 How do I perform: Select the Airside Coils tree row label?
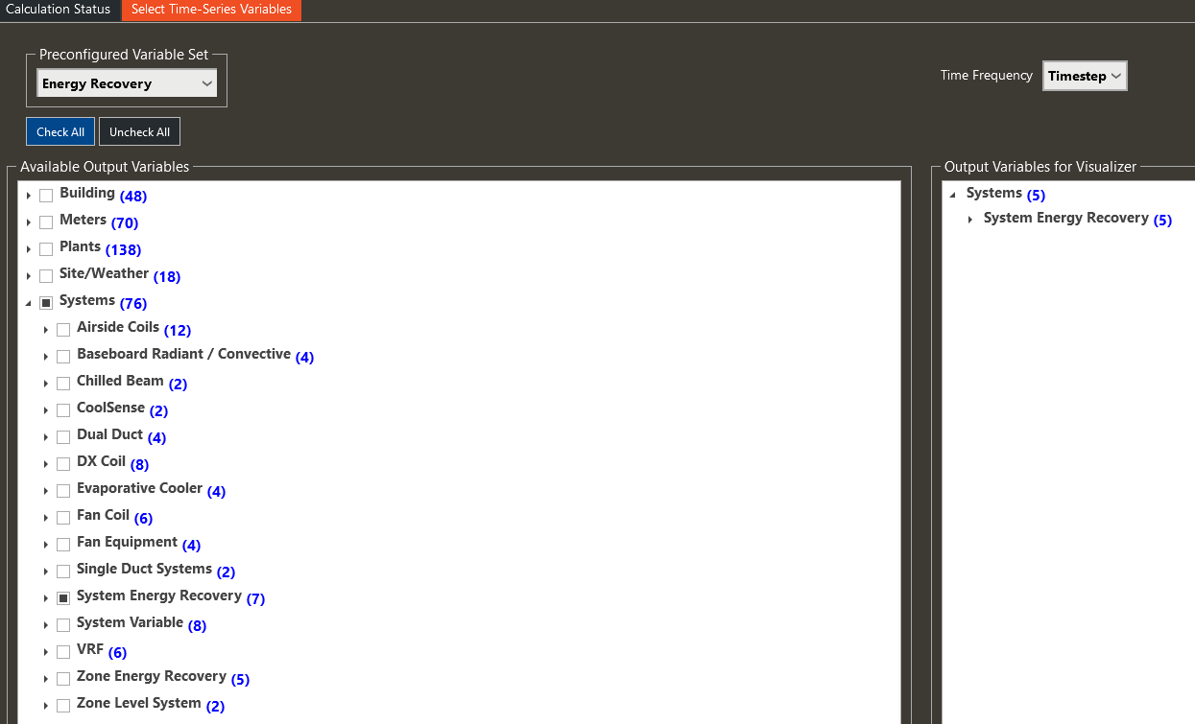[118, 327]
